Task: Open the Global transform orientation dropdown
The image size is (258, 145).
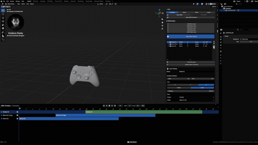Action: [101, 4]
